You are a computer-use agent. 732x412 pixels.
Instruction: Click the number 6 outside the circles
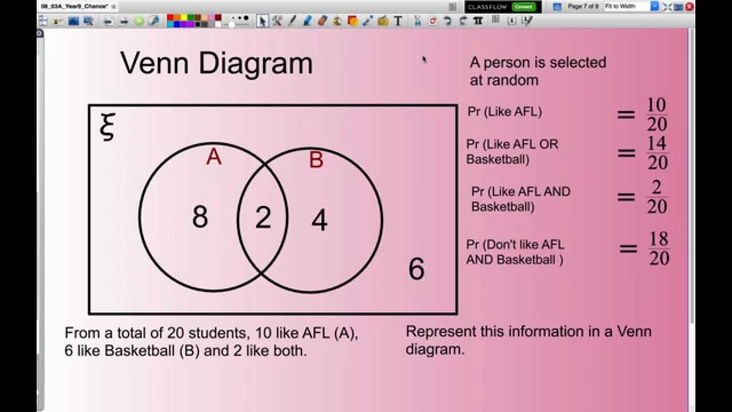coord(416,268)
